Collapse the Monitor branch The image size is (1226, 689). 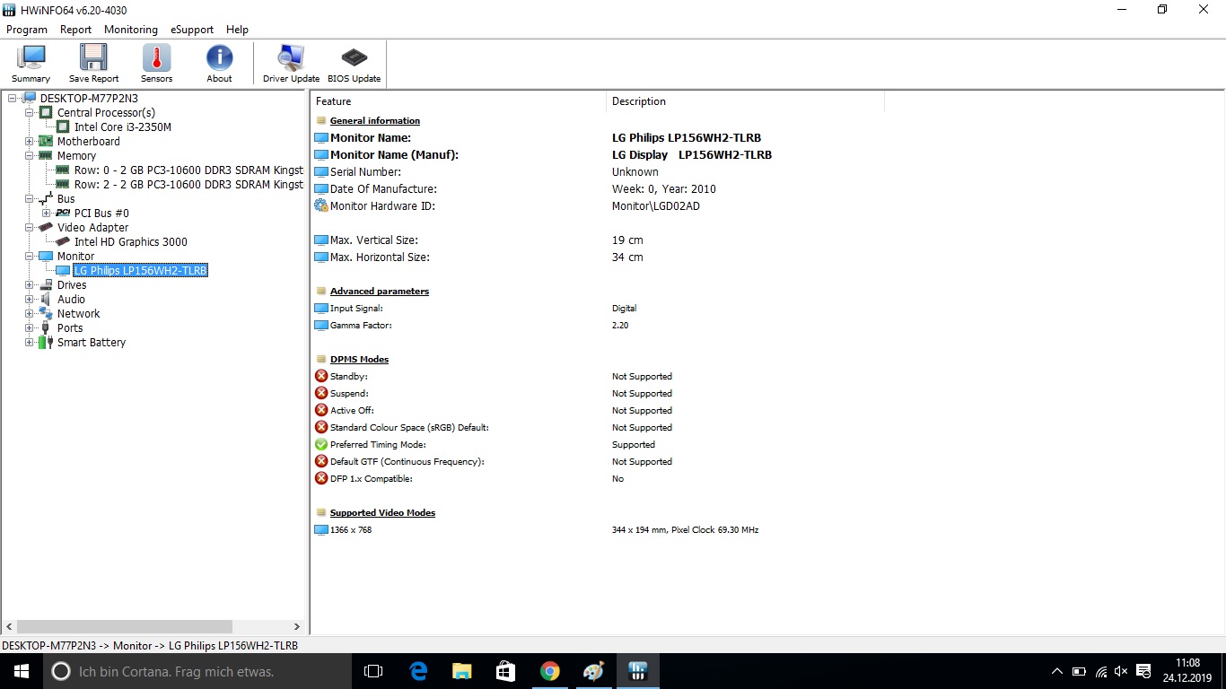tap(29, 257)
